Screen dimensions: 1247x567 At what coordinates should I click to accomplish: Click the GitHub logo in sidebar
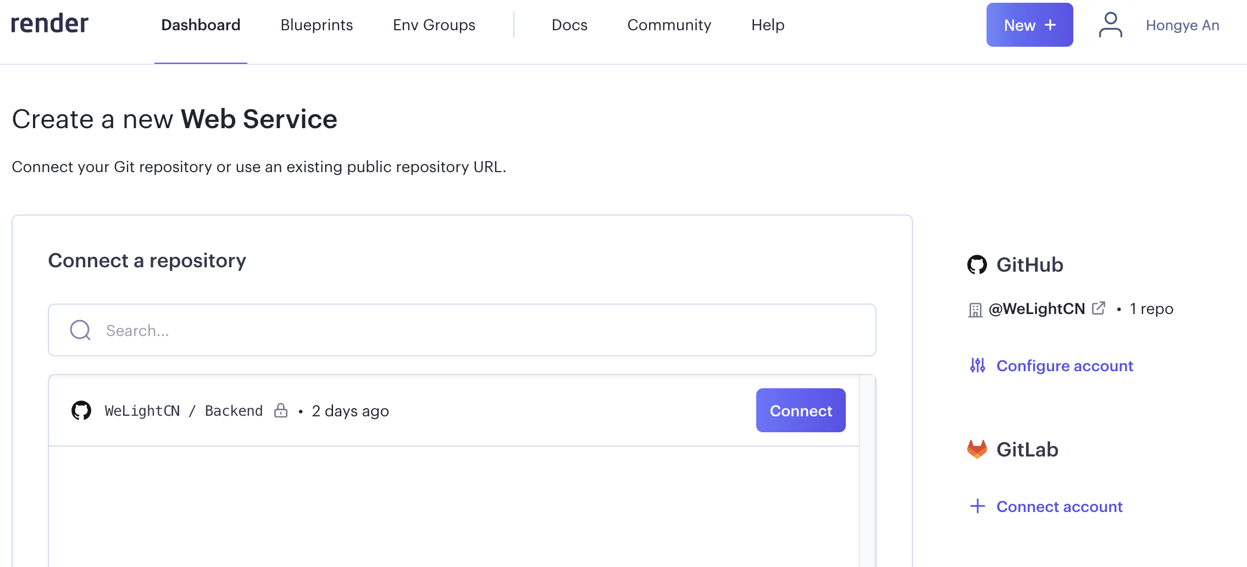tap(977, 265)
